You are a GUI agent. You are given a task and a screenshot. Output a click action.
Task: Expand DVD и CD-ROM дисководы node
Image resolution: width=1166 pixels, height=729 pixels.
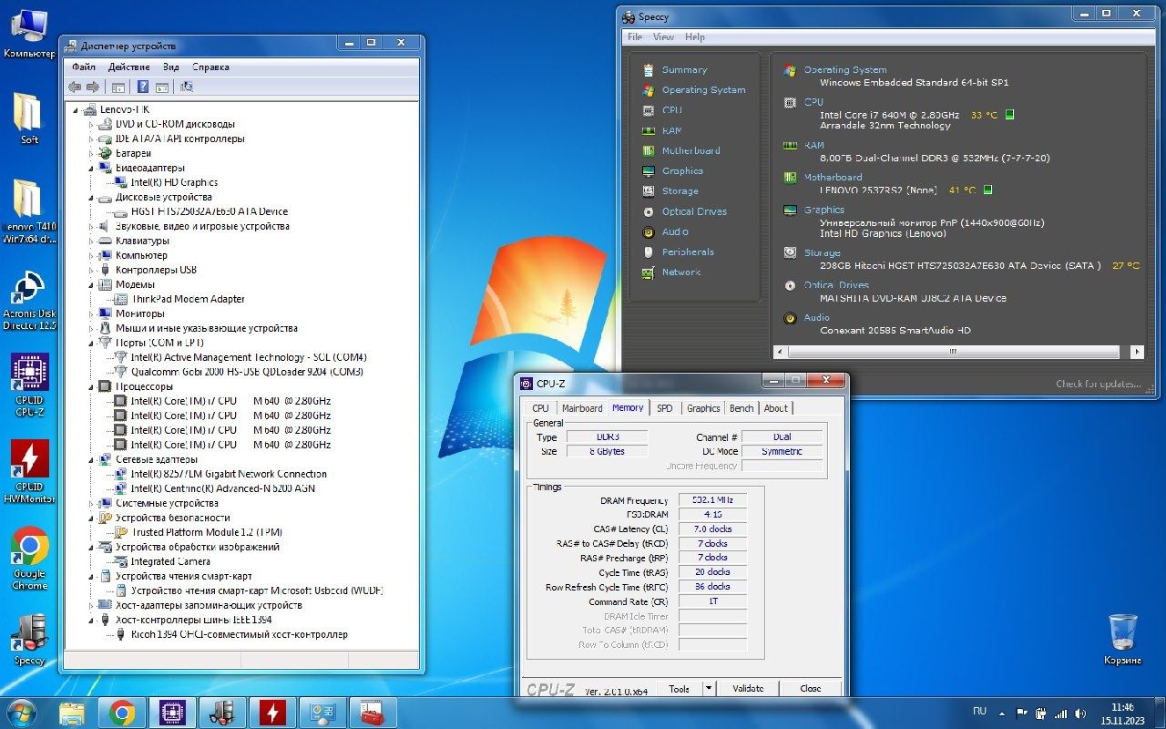(x=91, y=124)
